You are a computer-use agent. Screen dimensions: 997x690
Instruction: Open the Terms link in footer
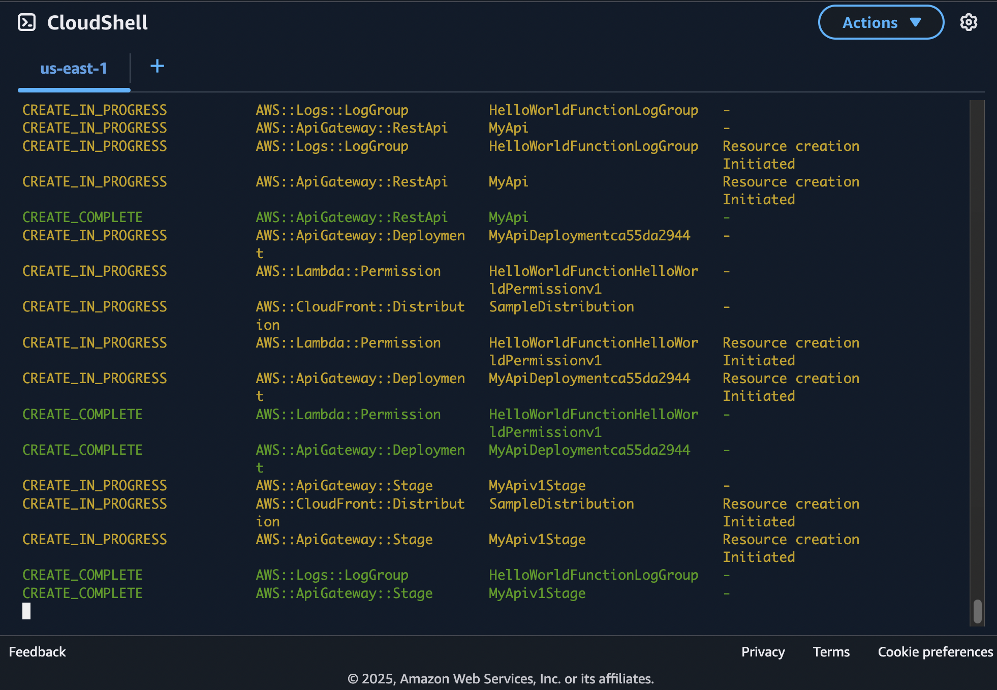click(x=831, y=652)
